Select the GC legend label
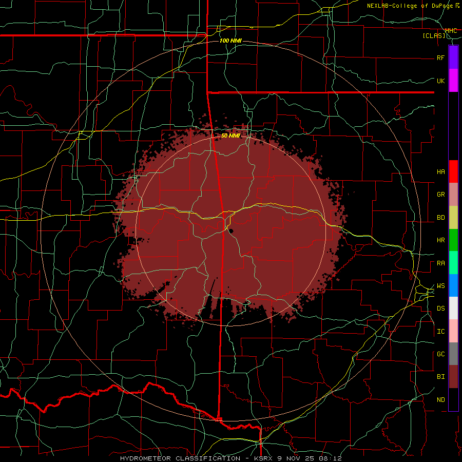Image resolution: width=462 pixels, height=462 pixels. click(440, 354)
